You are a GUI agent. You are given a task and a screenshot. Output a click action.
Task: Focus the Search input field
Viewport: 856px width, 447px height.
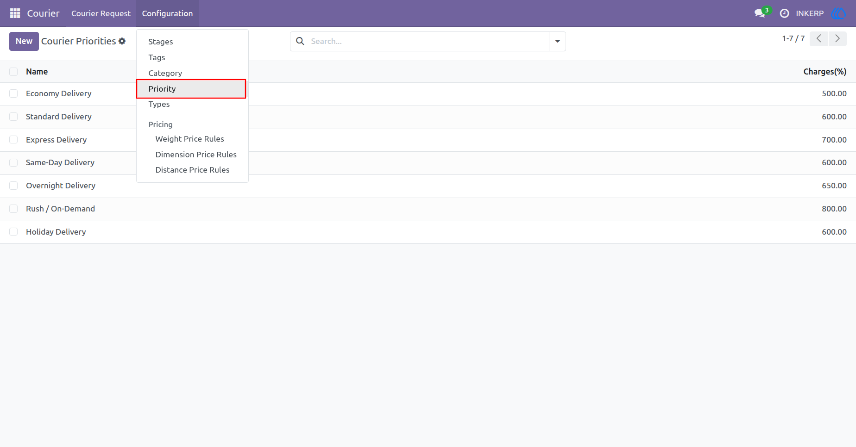click(x=428, y=41)
